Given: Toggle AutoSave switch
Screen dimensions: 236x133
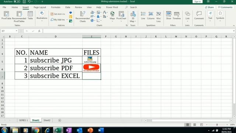Looking at the screenshot, I should point(17,1).
